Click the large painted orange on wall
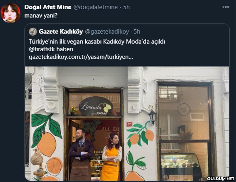 click(x=47, y=144)
